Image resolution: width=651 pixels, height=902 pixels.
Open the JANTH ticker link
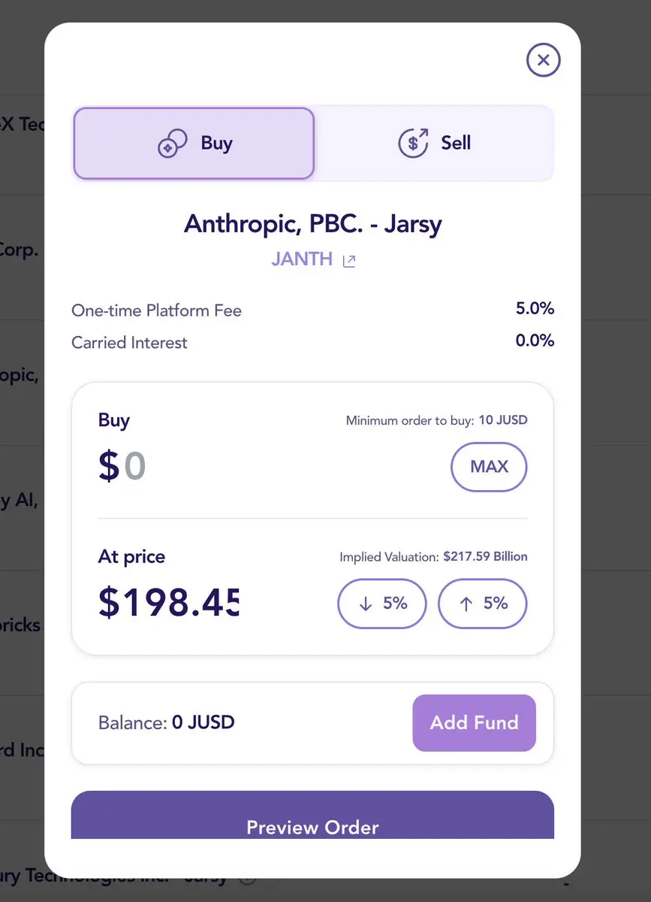coord(302,259)
